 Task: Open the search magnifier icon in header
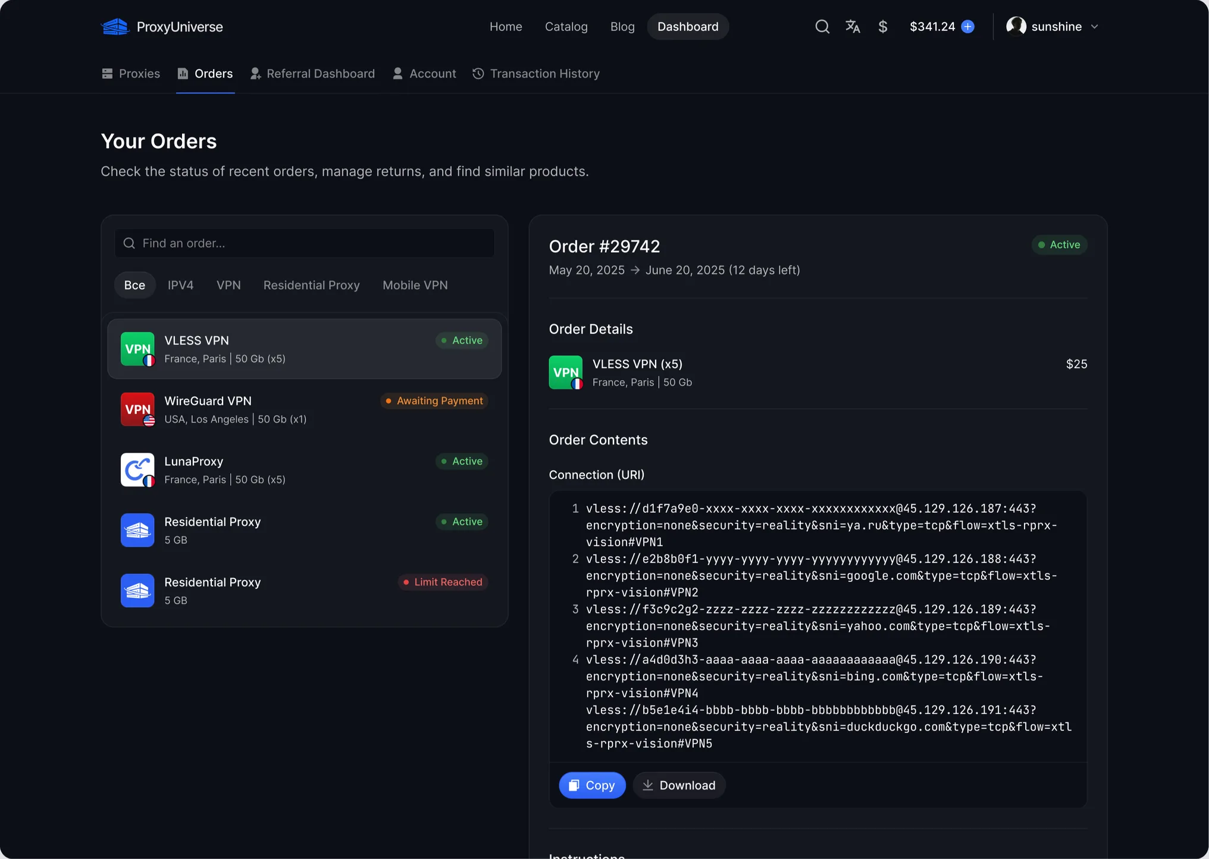[x=822, y=27]
